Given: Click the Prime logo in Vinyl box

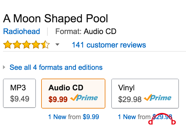Looking at the screenshot, I should coord(157,98).
